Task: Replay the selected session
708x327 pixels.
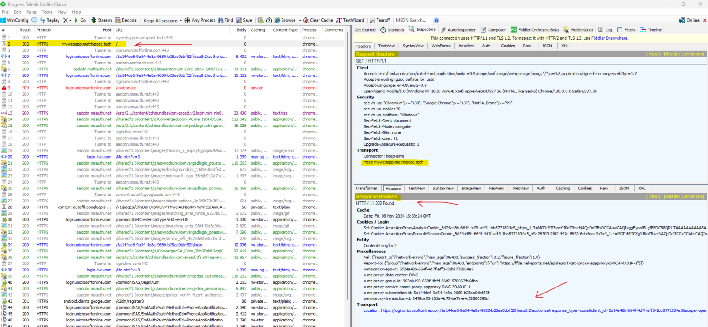Action: click(x=49, y=20)
